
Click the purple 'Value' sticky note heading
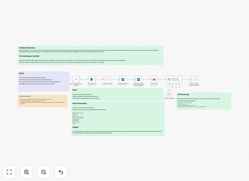[22, 73]
